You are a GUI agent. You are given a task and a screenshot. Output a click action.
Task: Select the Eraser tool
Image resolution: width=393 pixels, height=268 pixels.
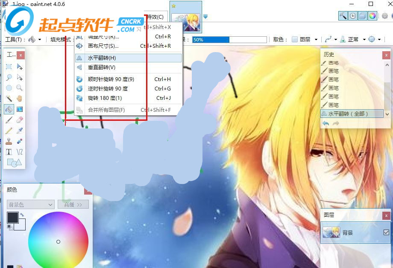20,120
